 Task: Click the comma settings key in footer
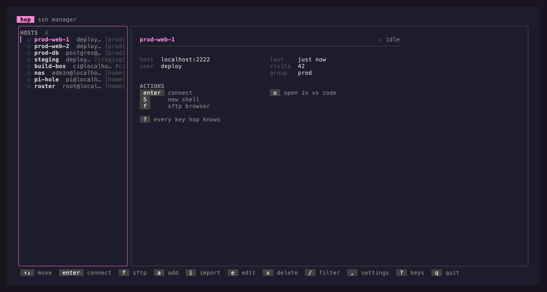(352, 273)
